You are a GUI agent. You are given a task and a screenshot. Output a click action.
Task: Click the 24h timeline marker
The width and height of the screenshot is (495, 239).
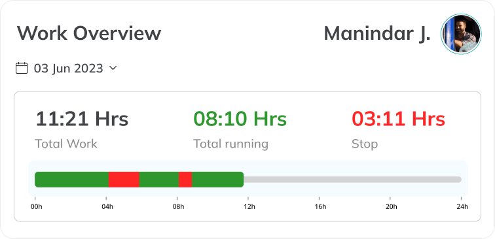pos(462,207)
